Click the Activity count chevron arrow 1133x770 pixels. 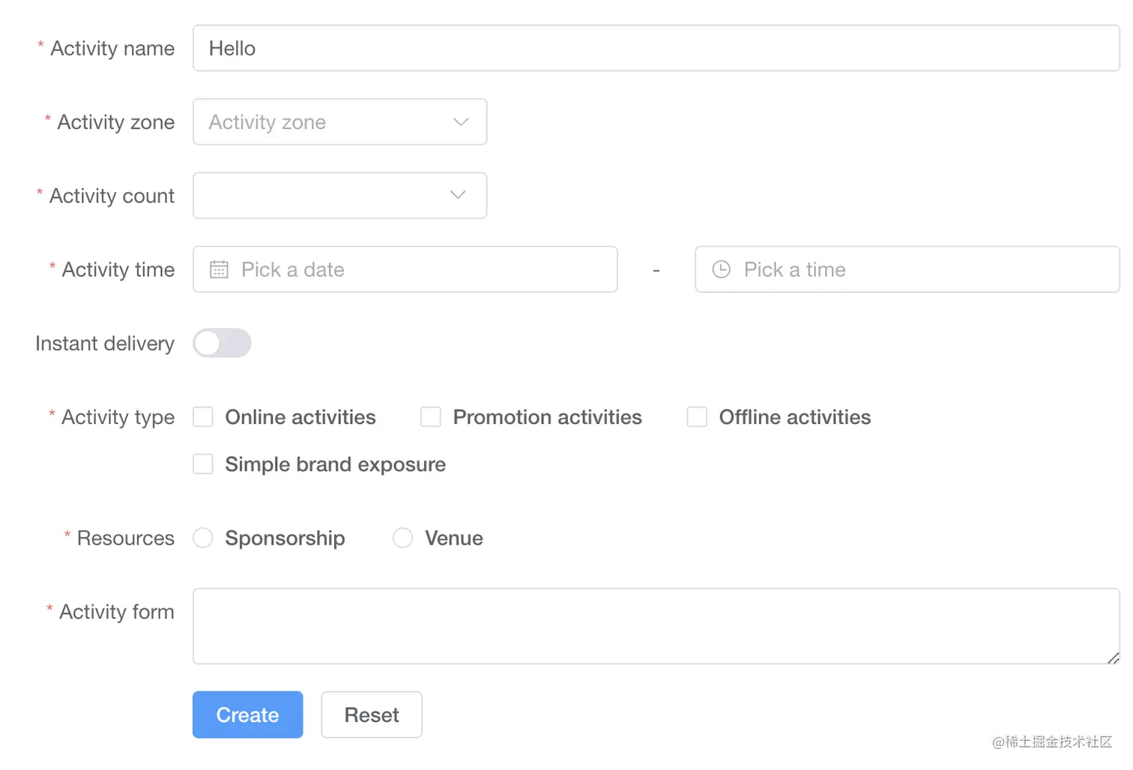tap(458, 195)
